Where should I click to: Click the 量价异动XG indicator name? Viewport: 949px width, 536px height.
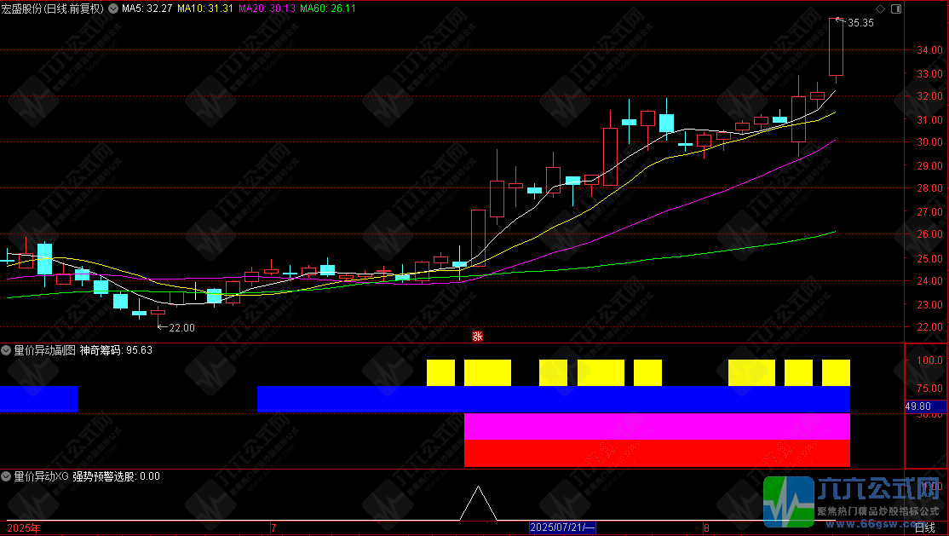click(x=41, y=476)
